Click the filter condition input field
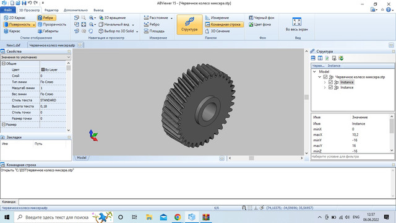The image size is (396, 223). pos(352,157)
